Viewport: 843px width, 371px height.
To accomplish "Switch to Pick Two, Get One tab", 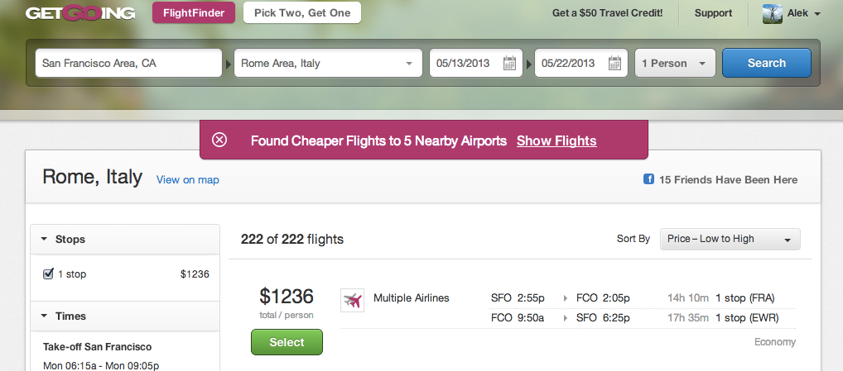I will 302,12.
